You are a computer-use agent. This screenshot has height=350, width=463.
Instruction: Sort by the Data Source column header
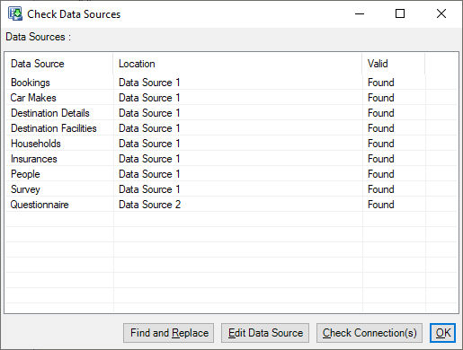(59, 64)
